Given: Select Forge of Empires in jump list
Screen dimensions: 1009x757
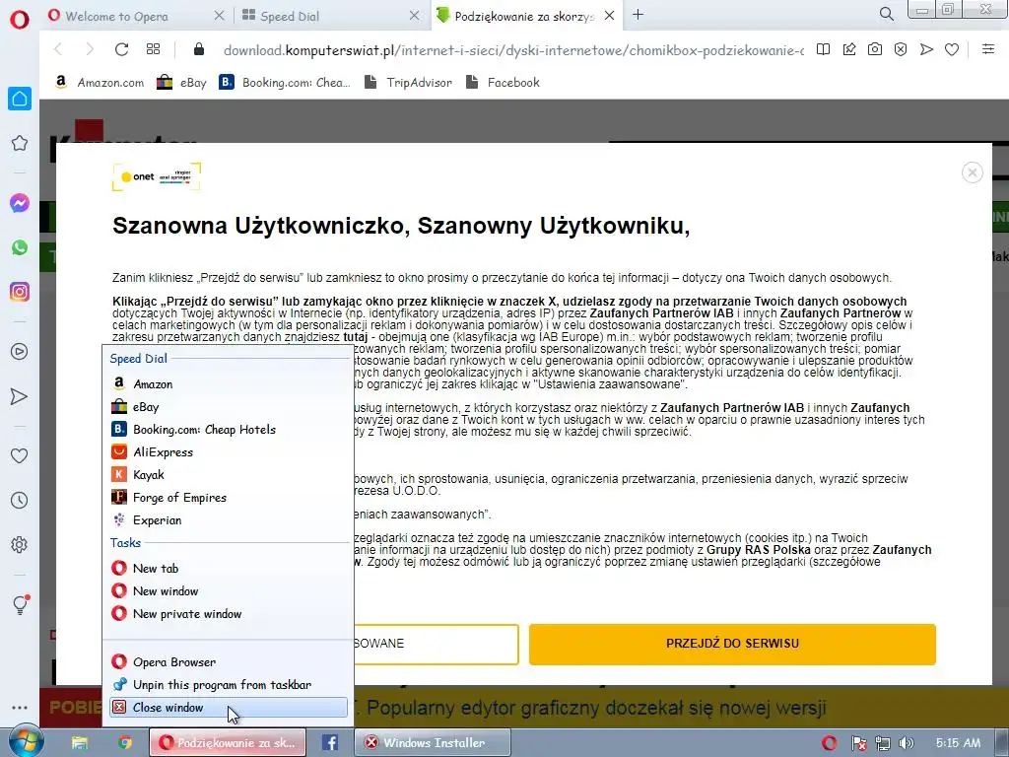Looking at the screenshot, I should 229,498.
